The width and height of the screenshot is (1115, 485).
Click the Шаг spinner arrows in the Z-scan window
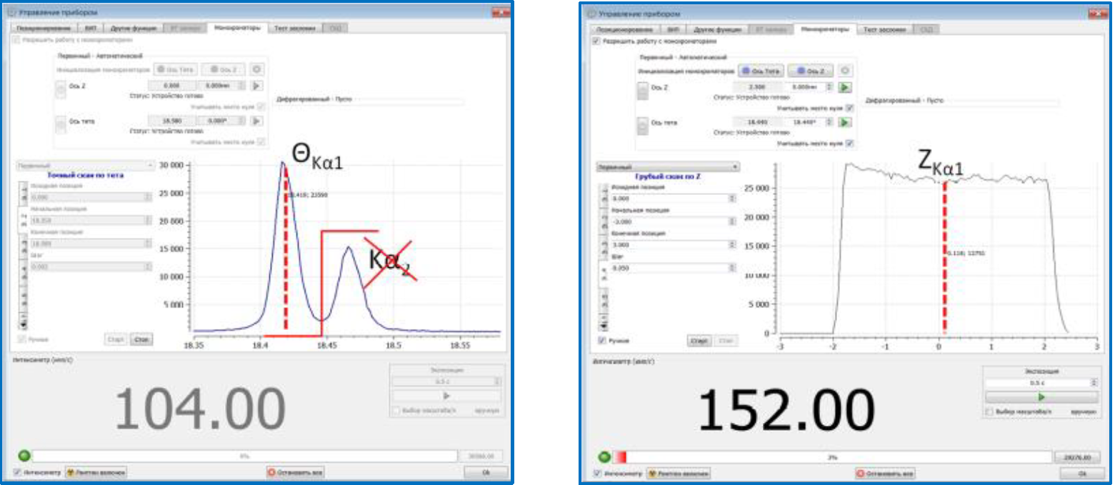point(731,268)
